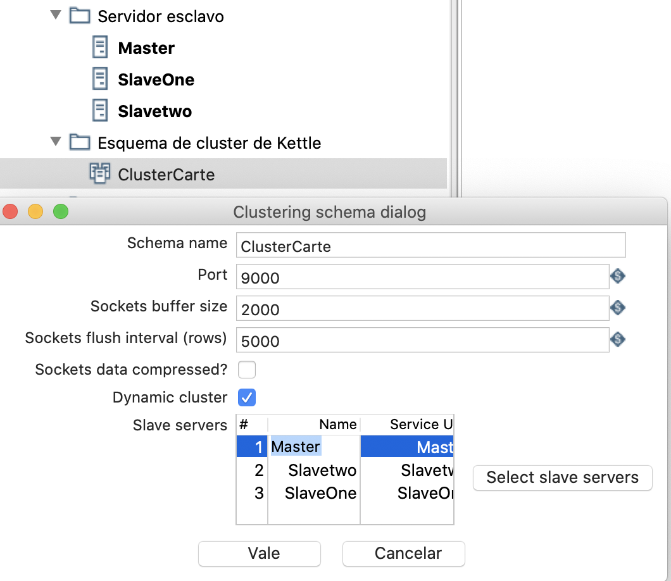Click the variable icon beside Sockets flush interval
This screenshot has height=581, width=671.
click(618, 340)
